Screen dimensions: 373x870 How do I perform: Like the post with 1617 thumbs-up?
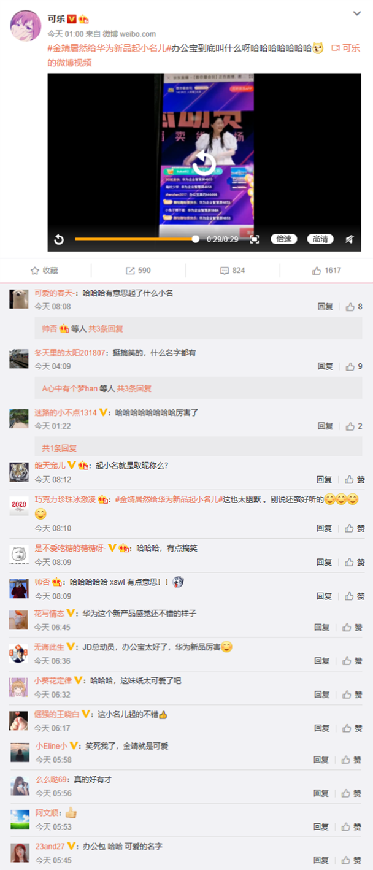coord(326,271)
